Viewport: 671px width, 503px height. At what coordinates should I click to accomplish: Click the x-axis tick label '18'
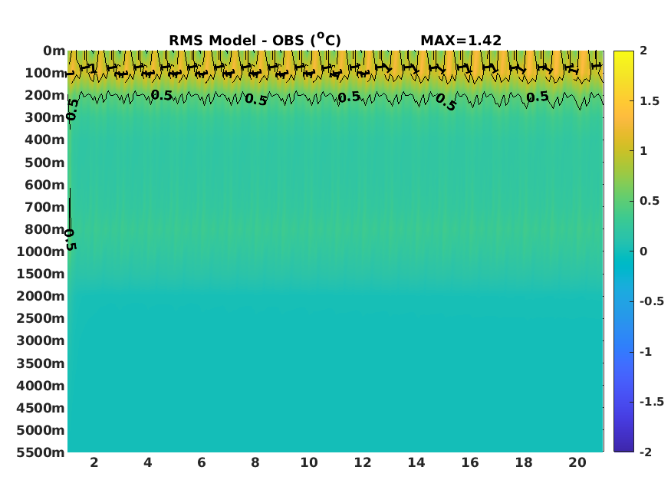pyautogui.click(x=524, y=462)
